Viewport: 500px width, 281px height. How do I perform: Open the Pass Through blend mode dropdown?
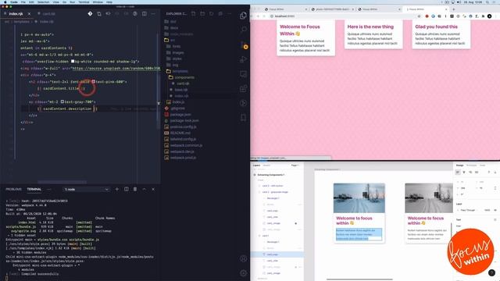468,210
